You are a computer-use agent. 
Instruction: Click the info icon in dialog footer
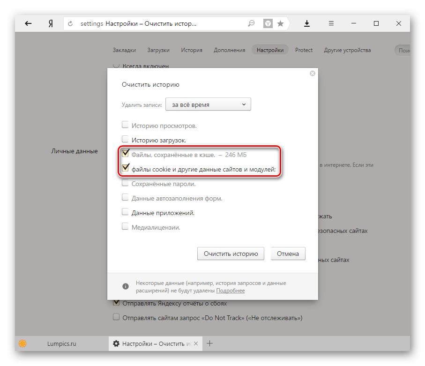pos(126,286)
